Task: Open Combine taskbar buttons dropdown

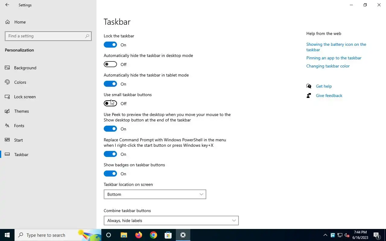Action: tap(171, 221)
